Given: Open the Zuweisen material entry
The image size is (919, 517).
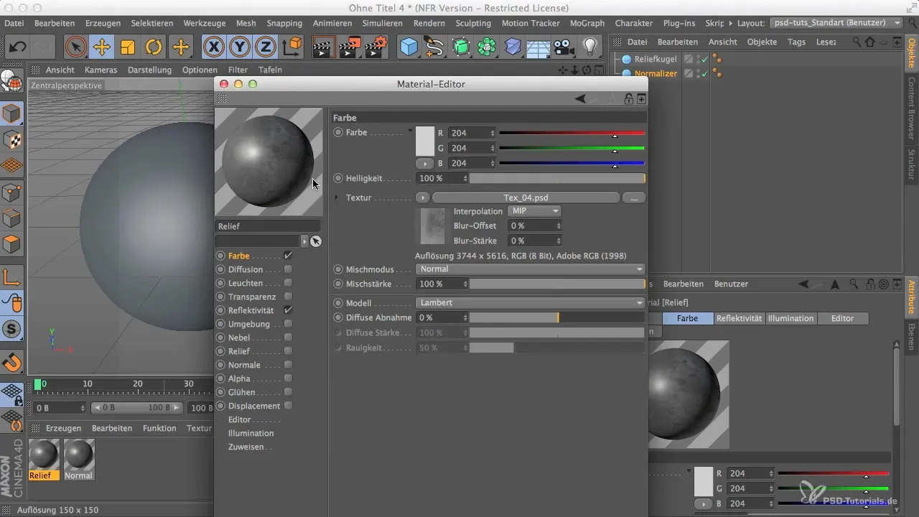Looking at the screenshot, I should pos(245,447).
